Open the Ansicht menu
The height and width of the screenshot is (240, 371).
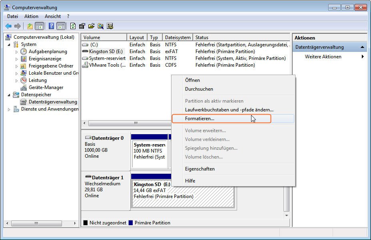[53, 16]
